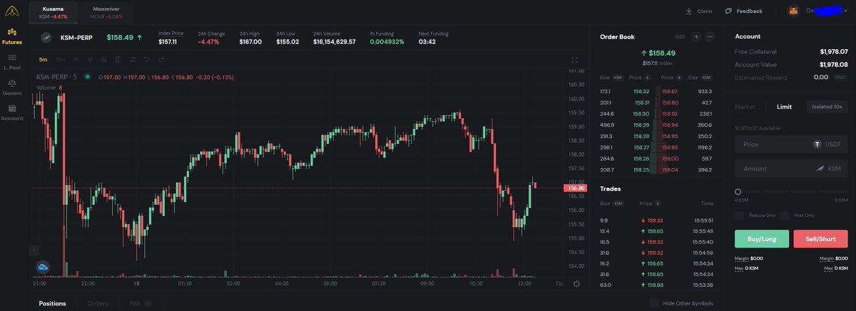The height and width of the screenshot is (311, 856).
Task: Toggle order book left Size KSM unit
Action: (x=618, y=77)
